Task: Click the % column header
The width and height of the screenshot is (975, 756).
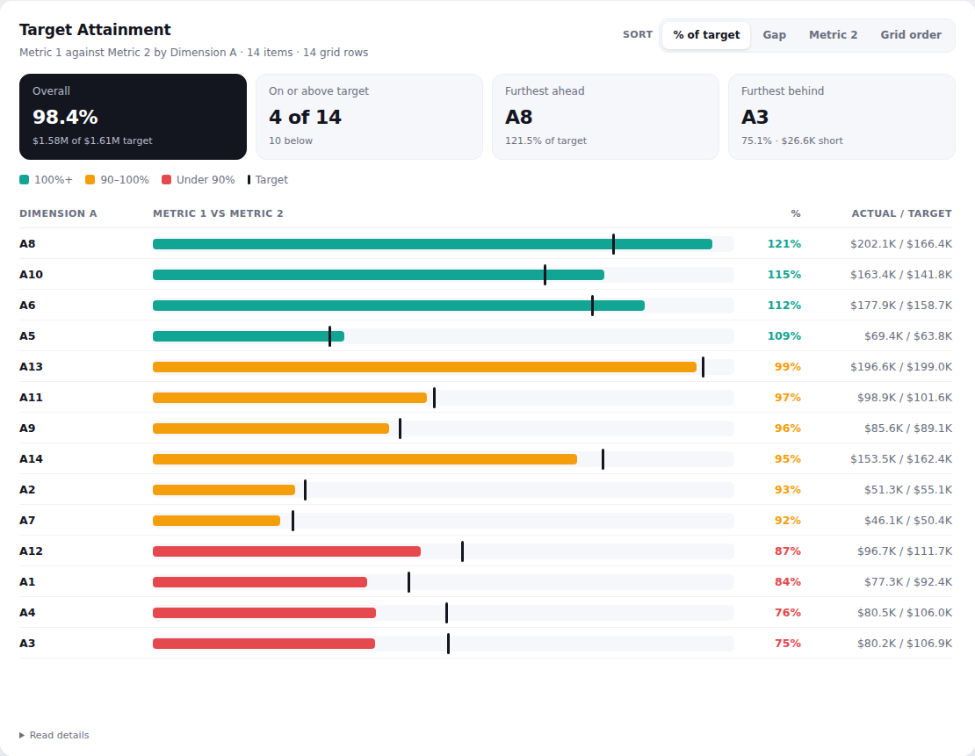Action: coord(796,213)
